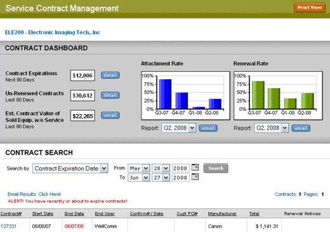Open the Renewal Rate report quarter dropdown

(272, 128)
